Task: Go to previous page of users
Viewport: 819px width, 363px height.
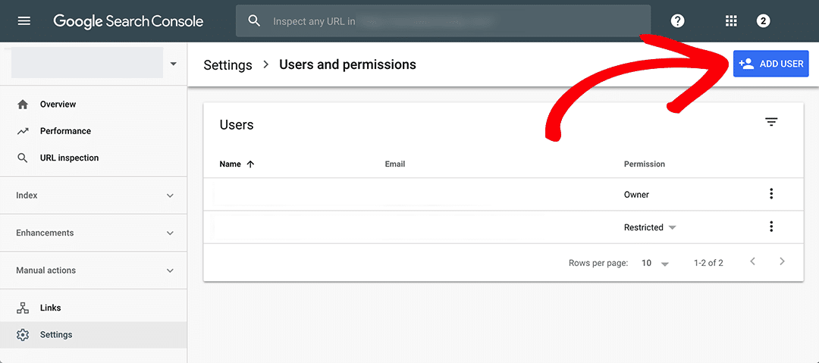Action: coord(753,261)
